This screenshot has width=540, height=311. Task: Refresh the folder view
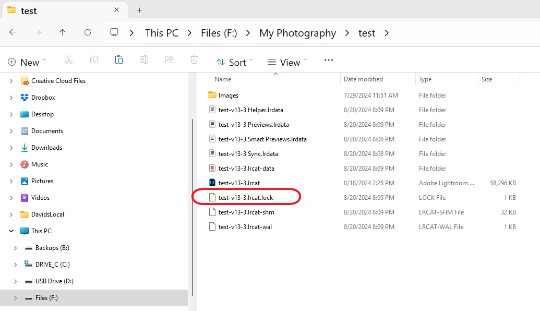click(88, 32)
